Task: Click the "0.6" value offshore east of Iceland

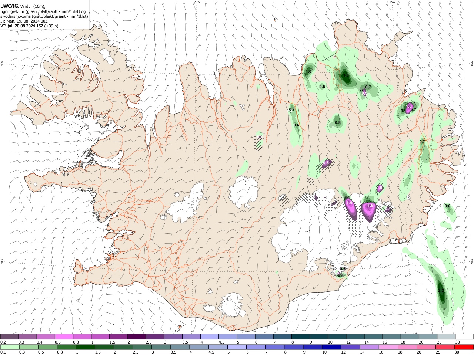Action: [x=447, y=206]
